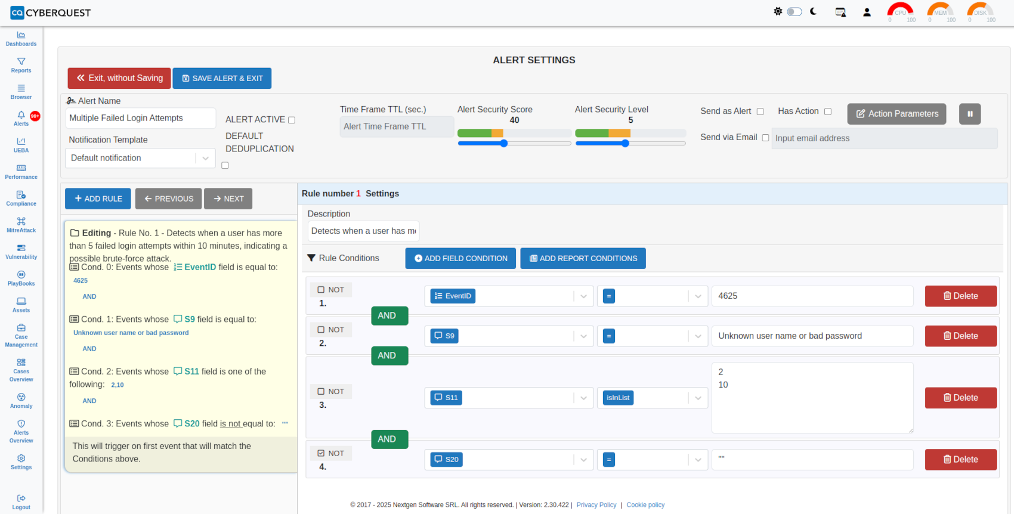The width and height of the screenshot is (1014, 514).
Task: Toggle the light/dark theme switch
Action: (x=794, y=12)
